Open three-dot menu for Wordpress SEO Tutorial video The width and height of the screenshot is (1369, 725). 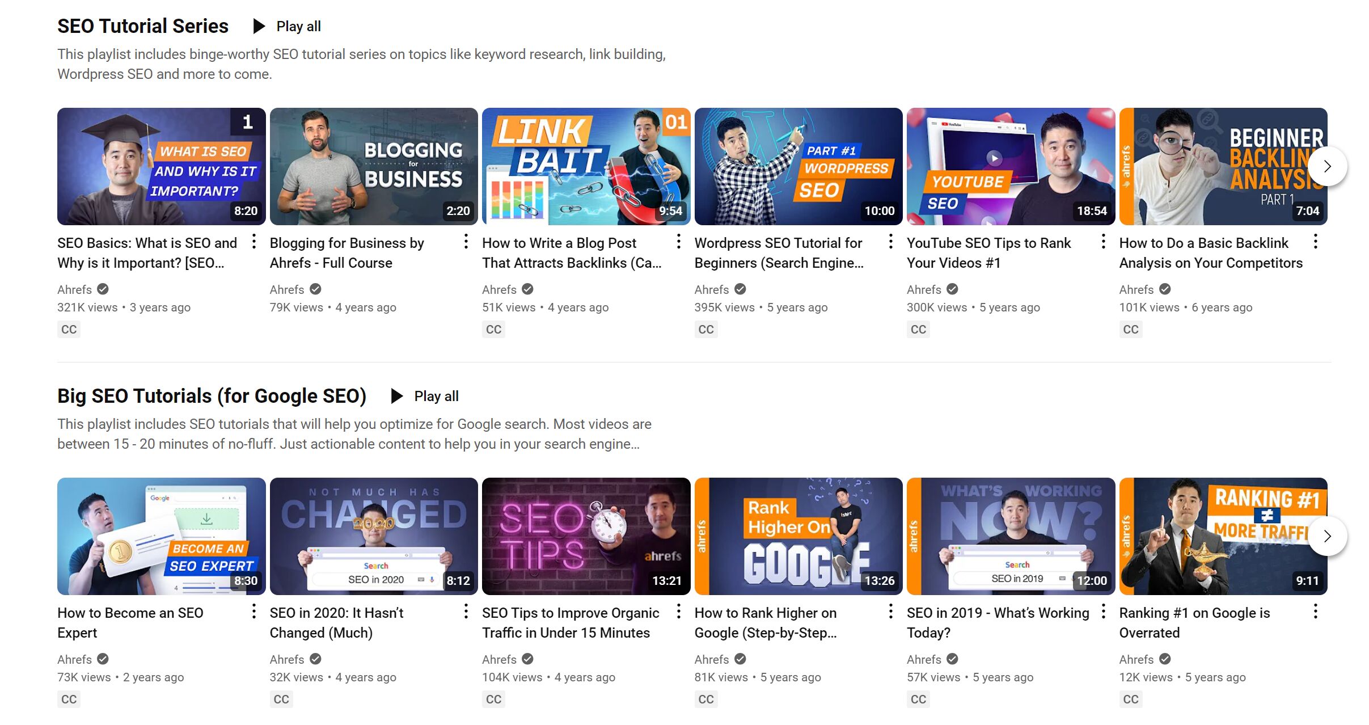click(891, 242)
